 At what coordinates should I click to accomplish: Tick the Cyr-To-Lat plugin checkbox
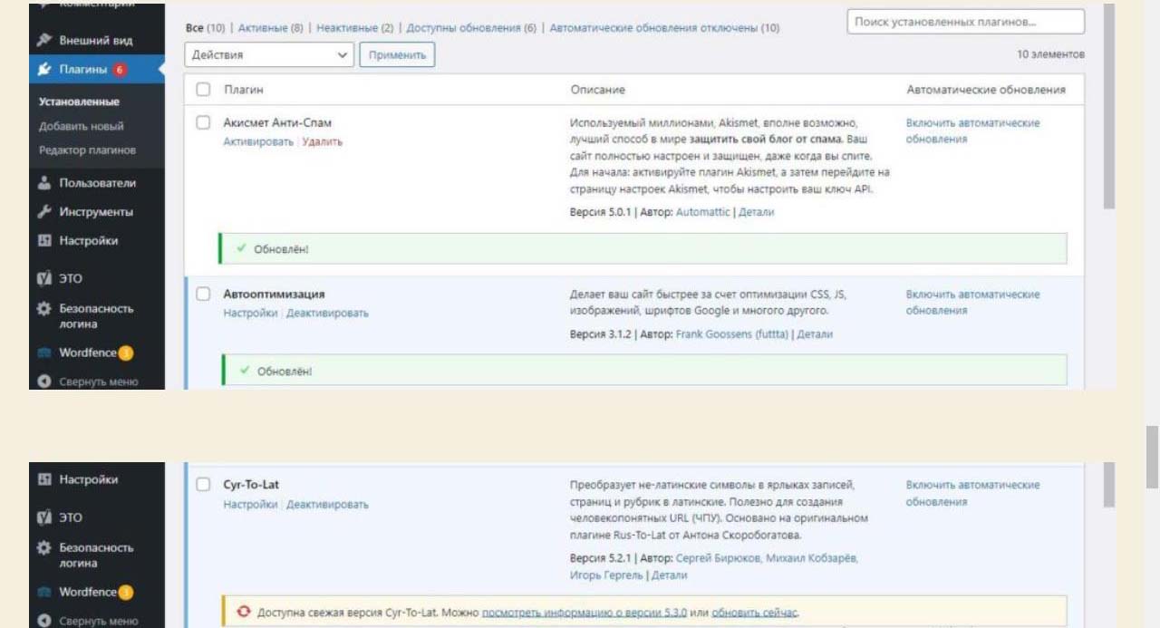point(204,485)
